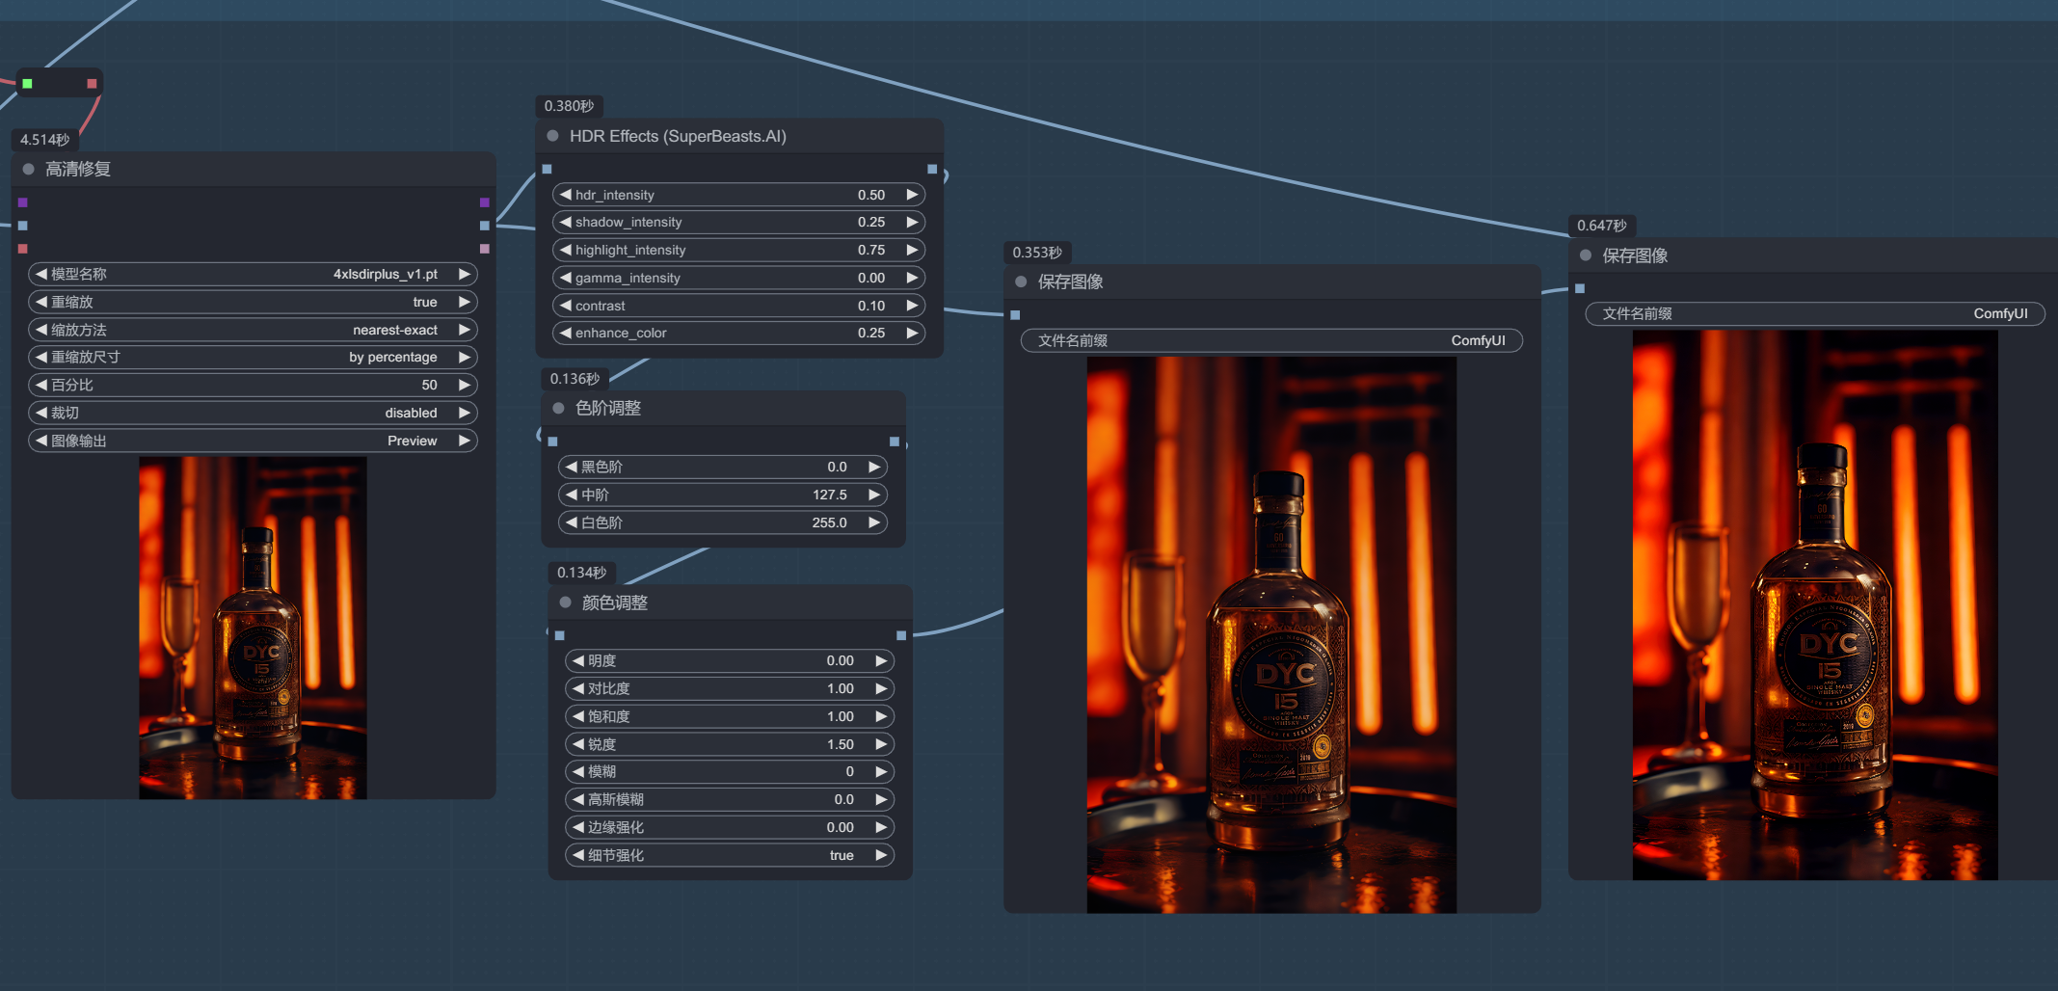
Task: Increase 高斯模糊 with its right arrow
Action: (881, 799)
